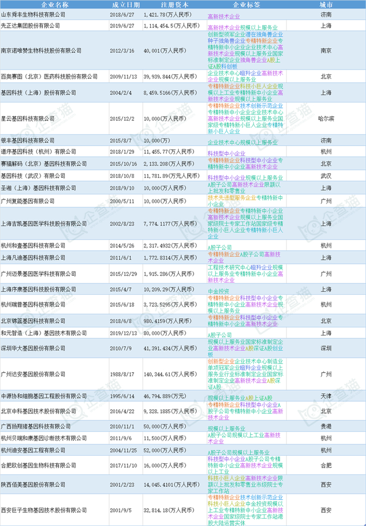Select 赛福解码（北京）基因科技有限公司 cell
The width and height of the screenshot is (366, 526).
tap(44, 164)
